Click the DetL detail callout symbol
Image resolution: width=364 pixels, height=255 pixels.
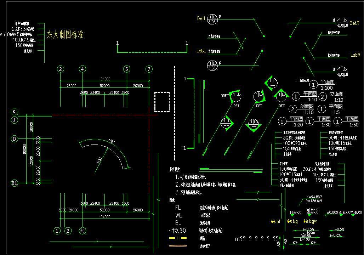[213, 19]
